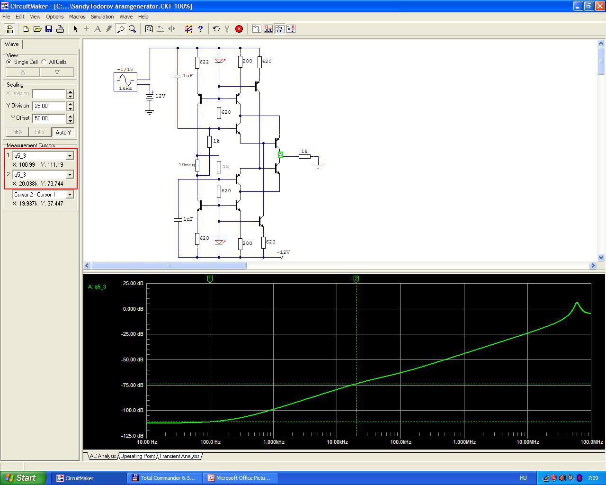Open the yellow folder Open file icon

click(x=37, y=29)
